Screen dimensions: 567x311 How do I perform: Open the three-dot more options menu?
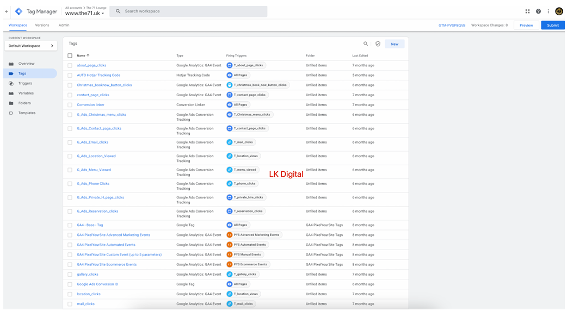pyautogui.click(x=548, y=11)
